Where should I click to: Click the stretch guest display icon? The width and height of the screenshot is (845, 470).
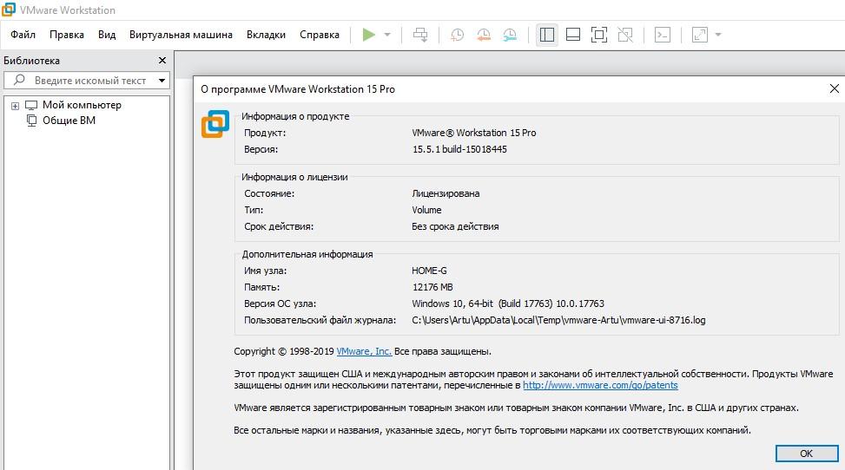tap(699, 35)
